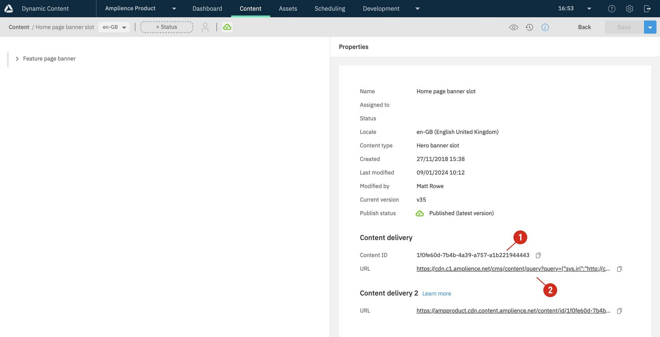
Task: Go to the Assets tab
Action: pos(288,8)
